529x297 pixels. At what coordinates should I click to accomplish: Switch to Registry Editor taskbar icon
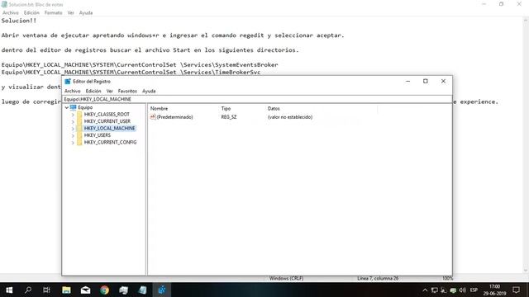162,290
